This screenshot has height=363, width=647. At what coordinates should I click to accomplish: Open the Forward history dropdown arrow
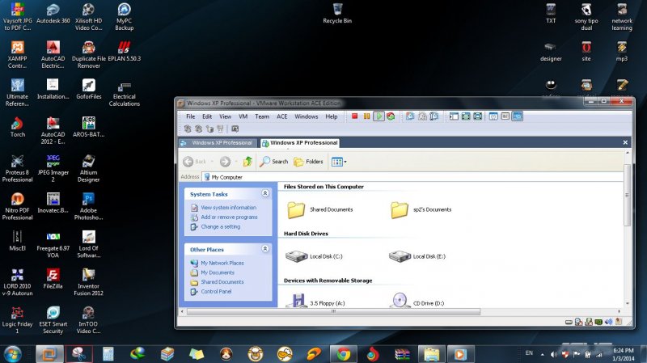pos(236,161)
